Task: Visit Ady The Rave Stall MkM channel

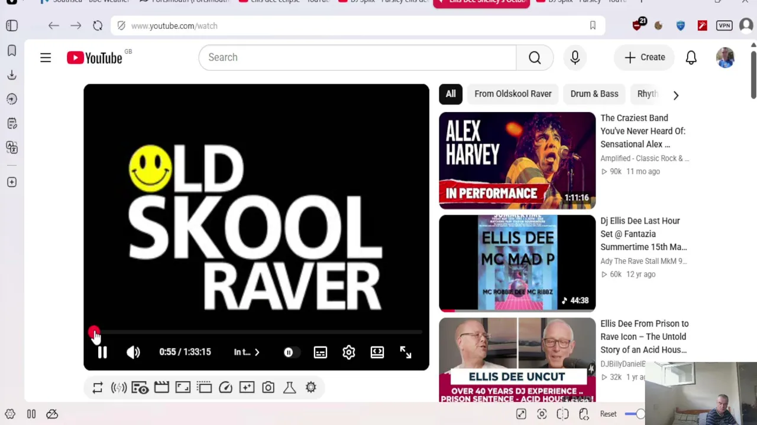Action: pyautogui.click(x=643, y=261)
